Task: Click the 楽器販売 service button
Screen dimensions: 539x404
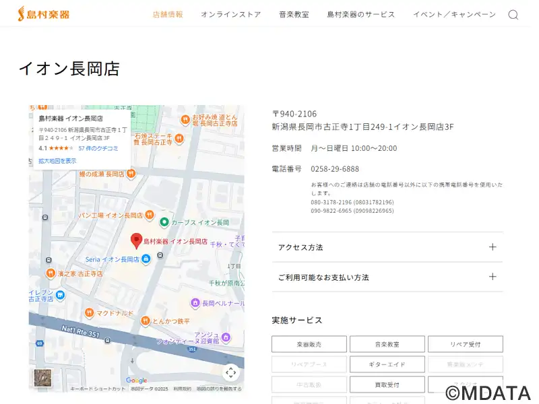Action: 309,344
